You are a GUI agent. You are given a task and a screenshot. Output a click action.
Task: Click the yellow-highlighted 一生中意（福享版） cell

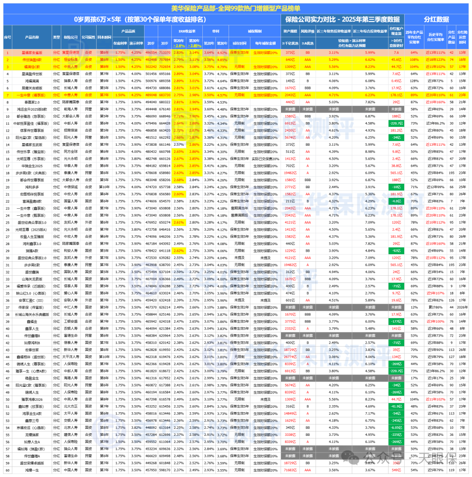click(x=31, y=95)
